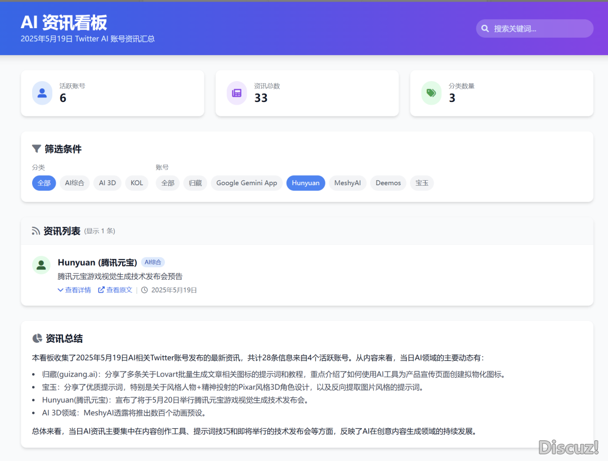
Task: Click the RSS feed icon beside 资讯列表
Action: click(x=36, y=231)
